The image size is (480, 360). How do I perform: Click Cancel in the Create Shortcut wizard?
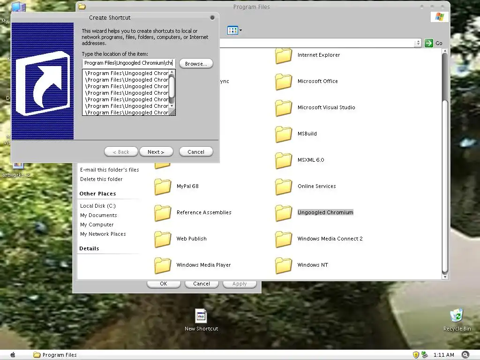tap(196, 152)
